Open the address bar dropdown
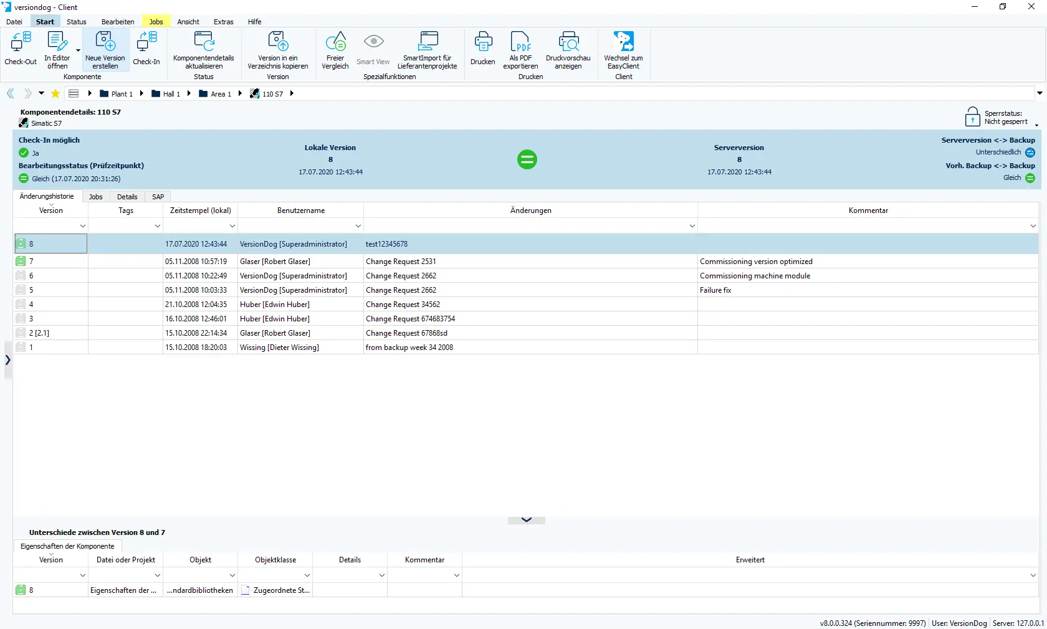 [x=1040, y=93]
